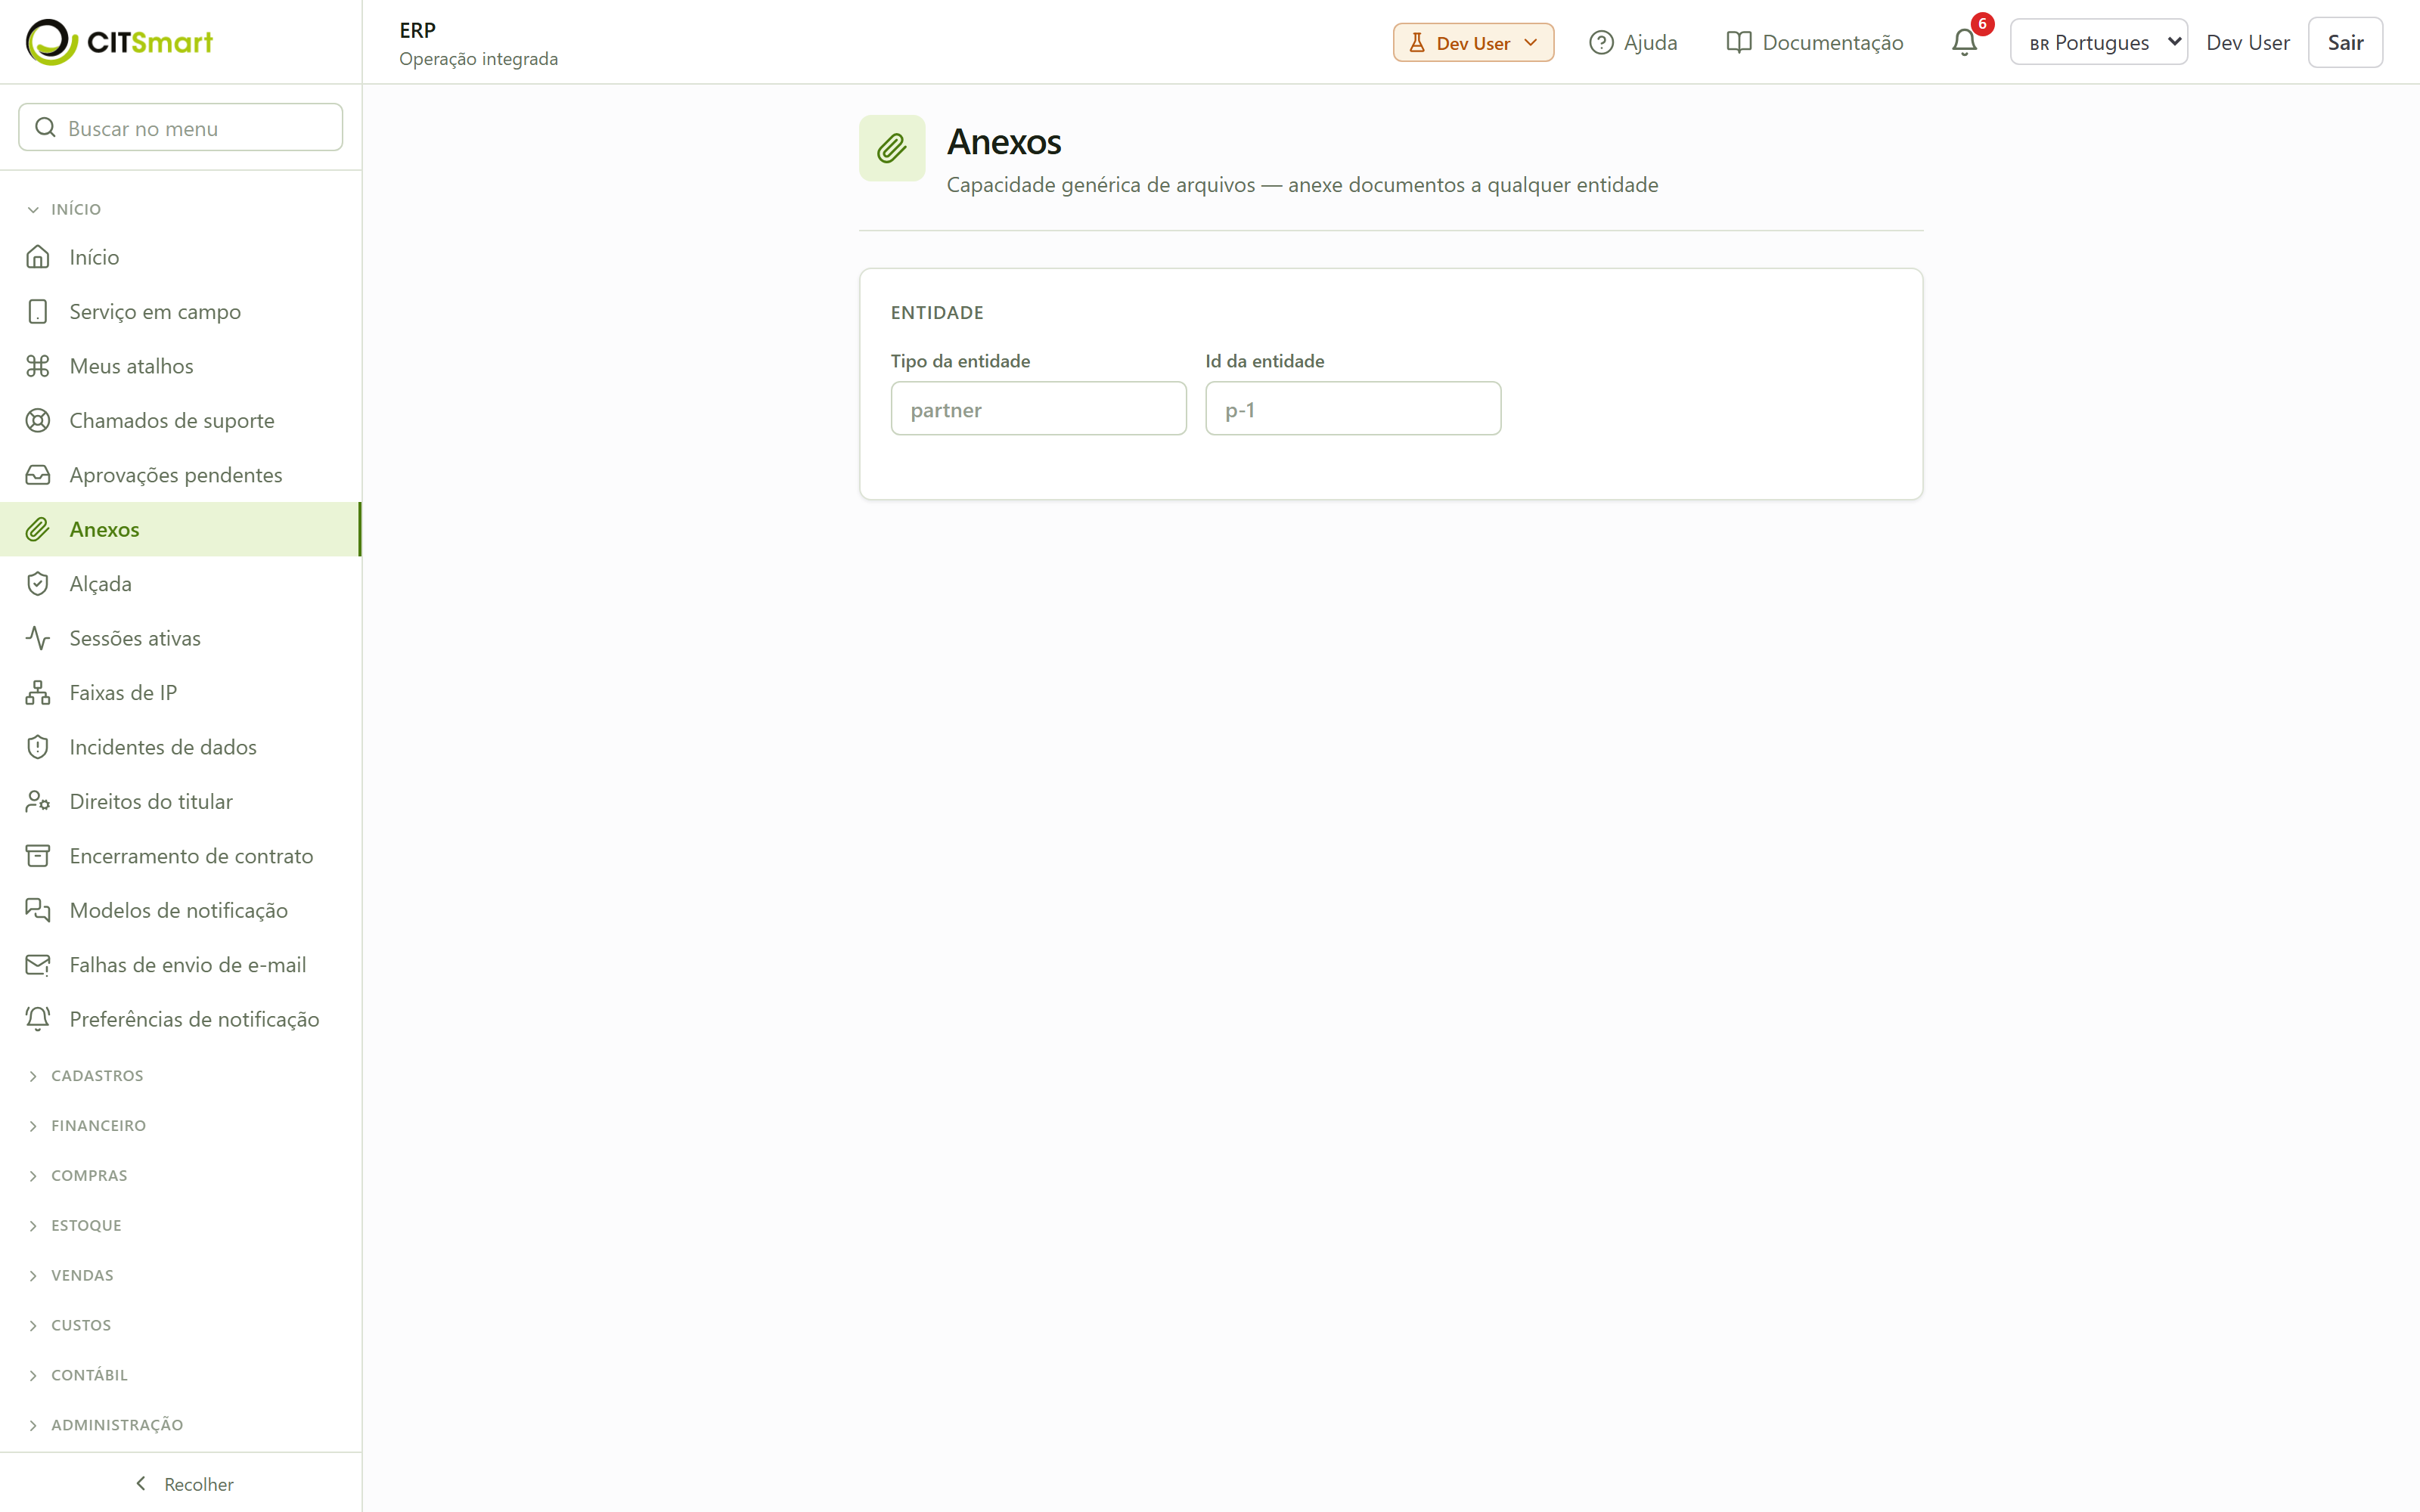2420x1512 pixels.
Task: Expand the CADASTROS section
Action: 86,1076
